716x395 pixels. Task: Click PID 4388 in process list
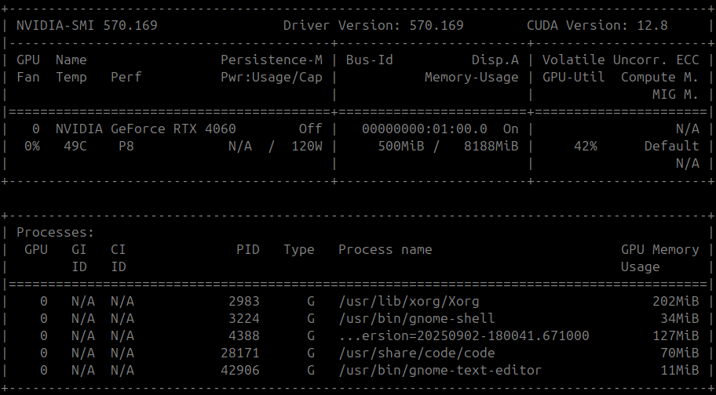coord(243,335)
